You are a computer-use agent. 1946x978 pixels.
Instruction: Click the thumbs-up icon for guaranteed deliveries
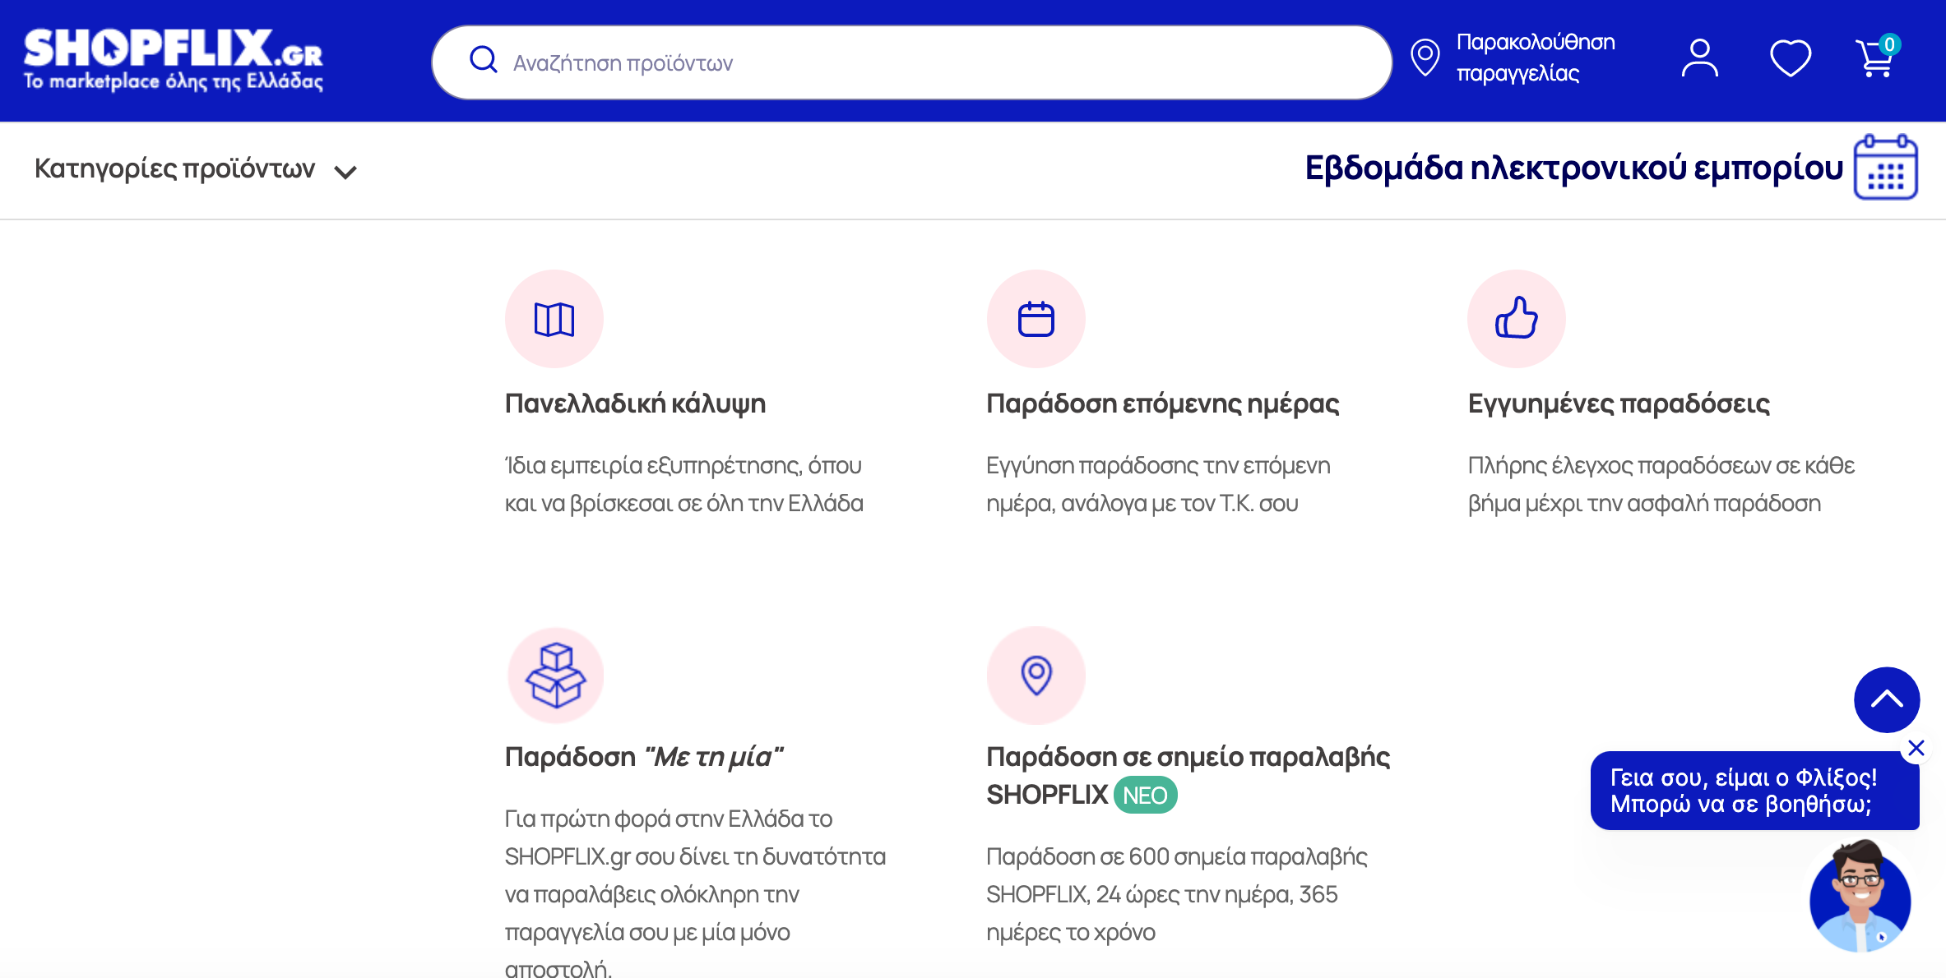[x=1516, y=319]
